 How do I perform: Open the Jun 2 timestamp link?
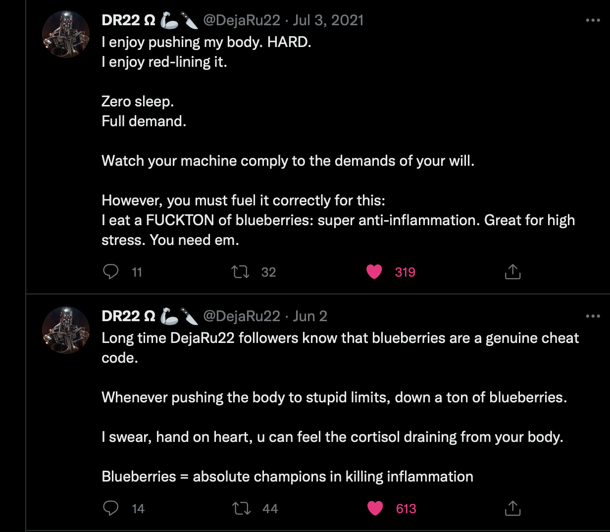(310, 316)
